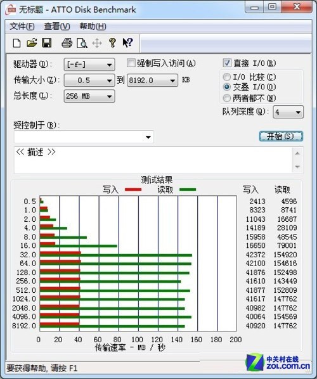Click description box scroll down arrow
317x379 pixels.
point(297,167)
